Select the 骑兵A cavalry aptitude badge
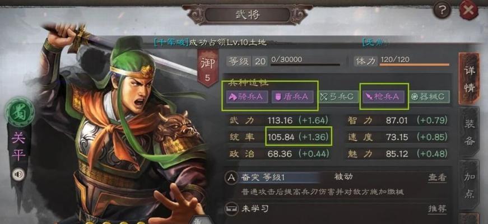488x224 pixels. pyautogui.click(x=247, y=97)
